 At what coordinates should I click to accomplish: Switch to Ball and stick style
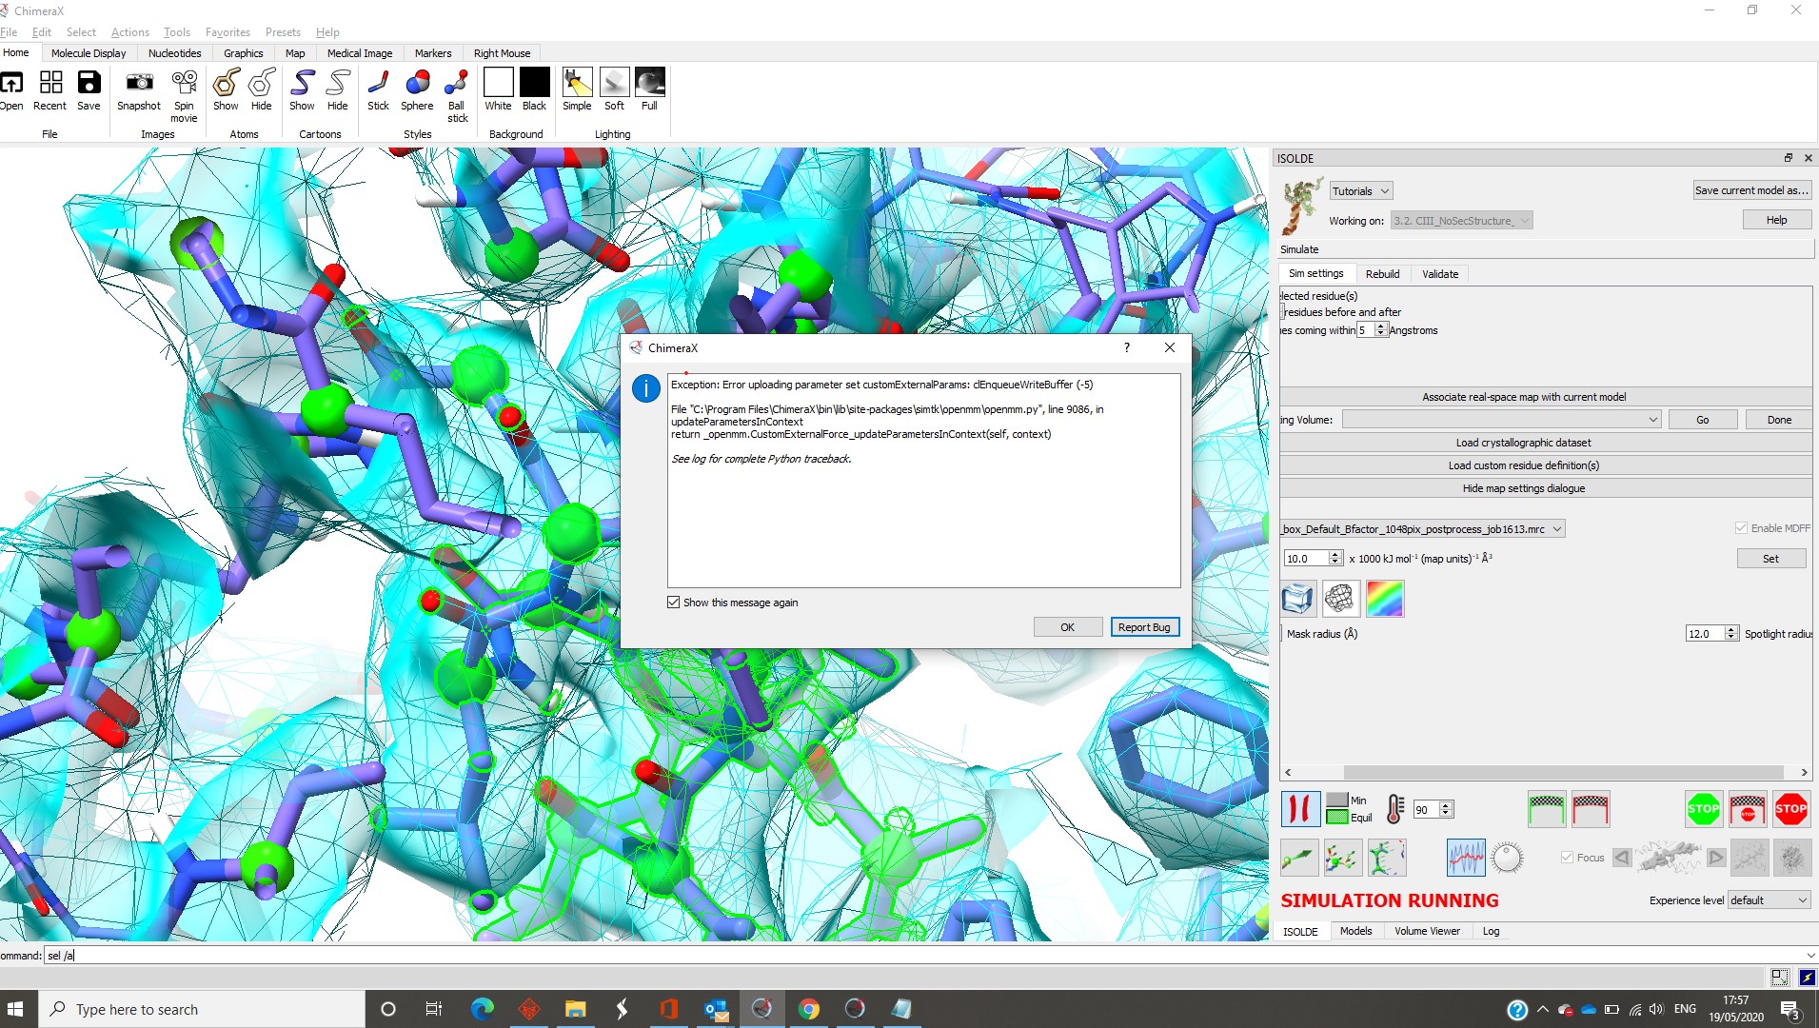(457, 84)
